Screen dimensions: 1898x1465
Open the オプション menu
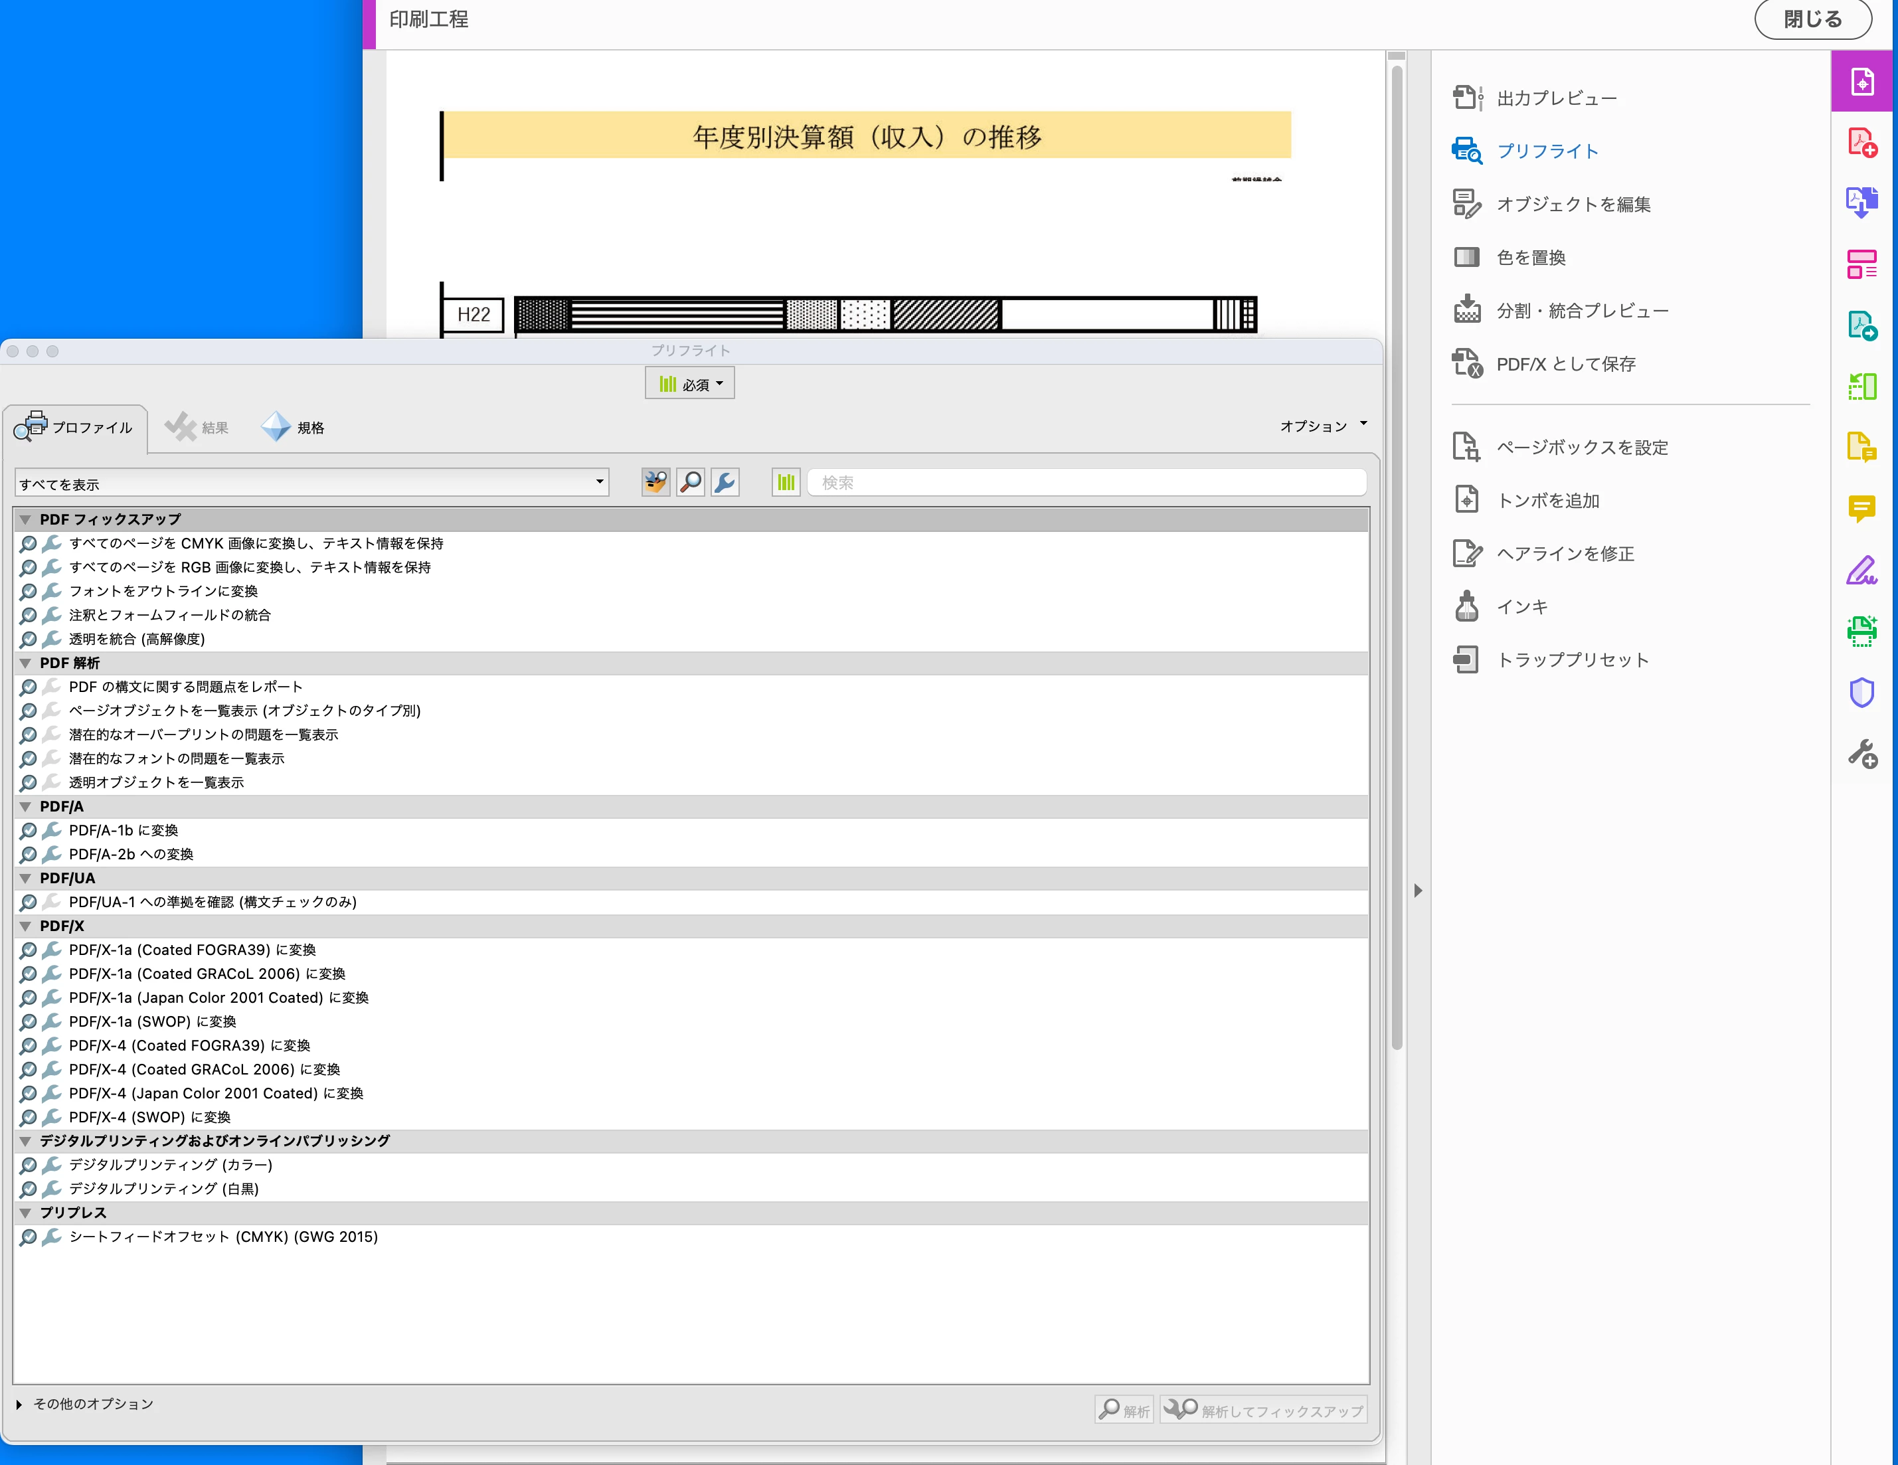[x=1323, y=426]
